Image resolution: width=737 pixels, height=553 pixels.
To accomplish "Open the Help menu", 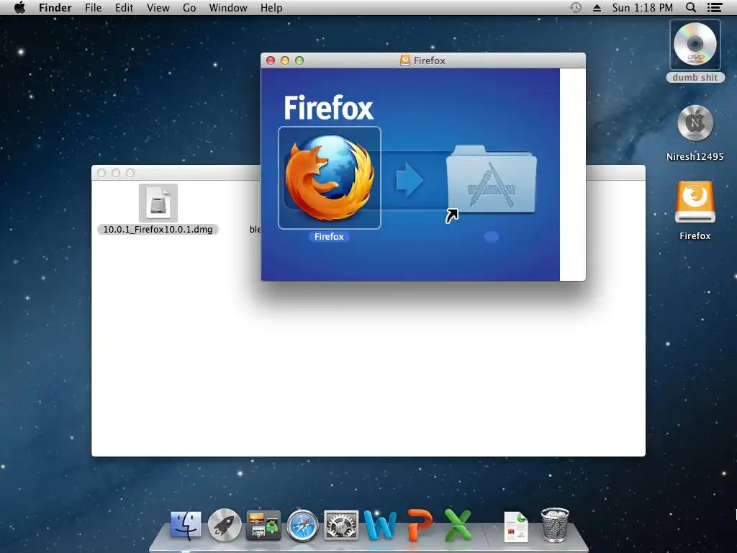I will coord(271,8).
